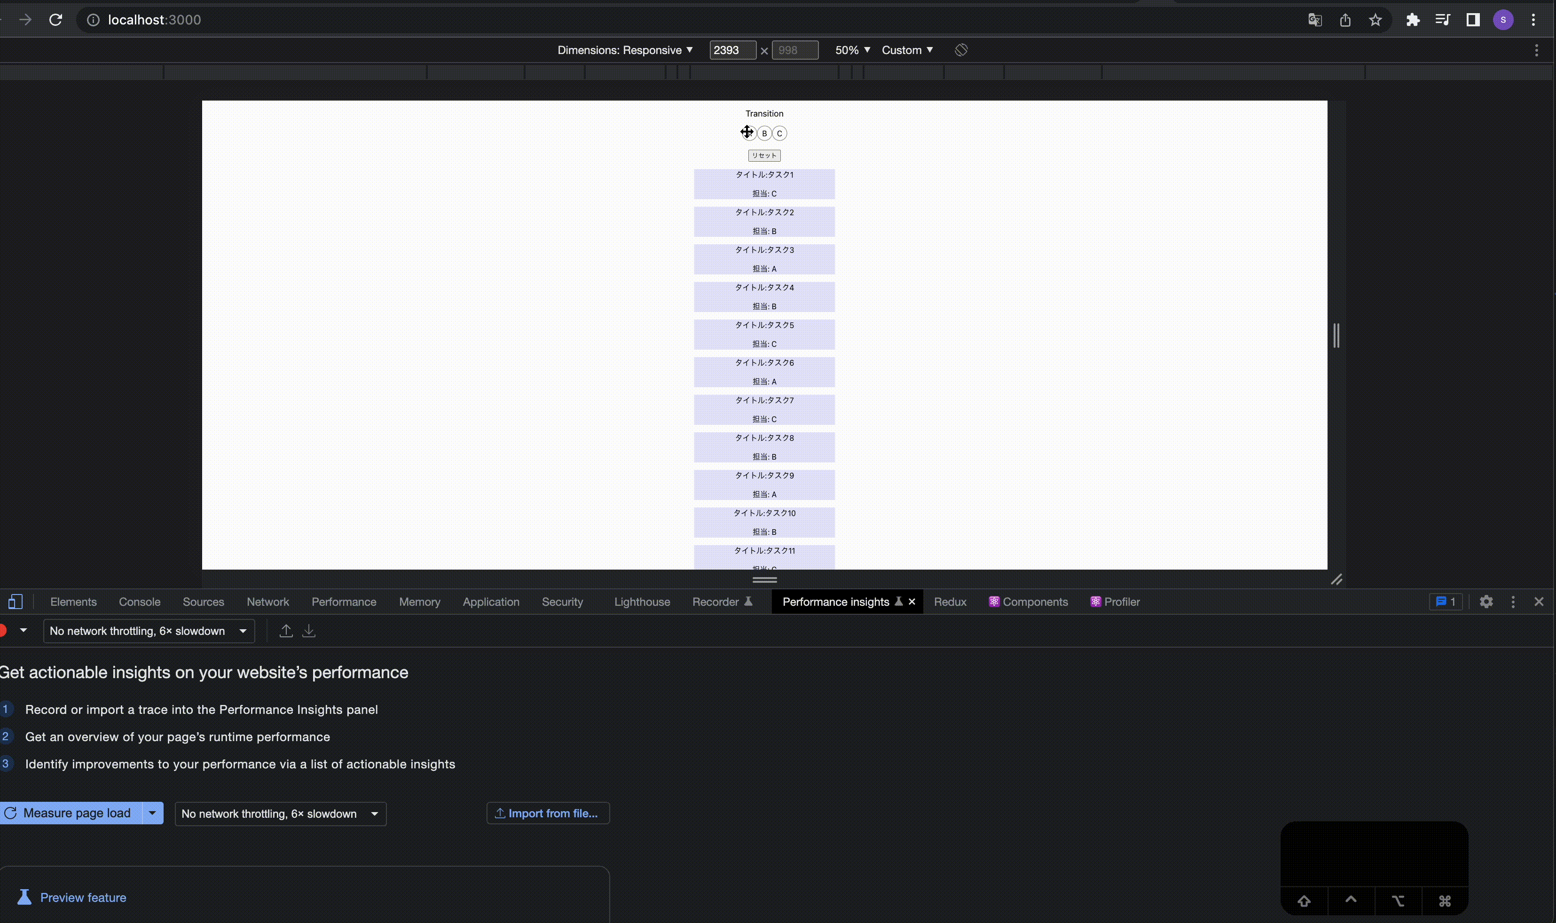Click the save trace download icon
Screen dimensions: 1556x923
tap(308, 631)
